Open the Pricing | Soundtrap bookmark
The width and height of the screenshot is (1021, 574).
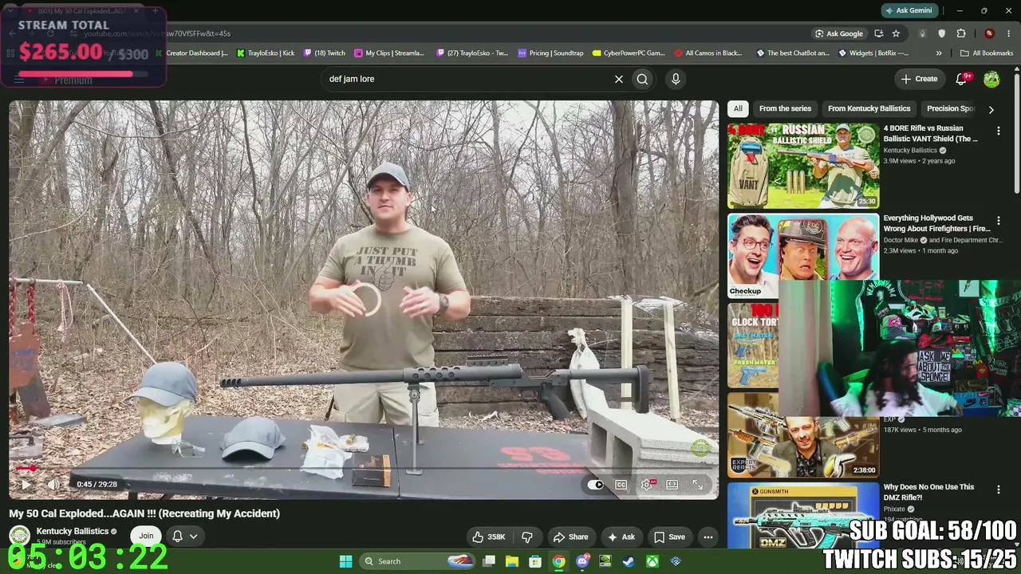[550, 53]
